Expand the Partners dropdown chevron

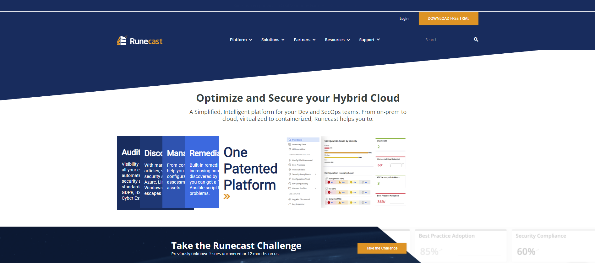314,40
